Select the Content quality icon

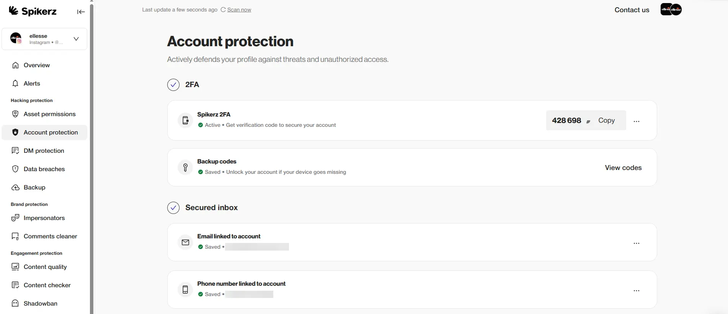[15, 267]
